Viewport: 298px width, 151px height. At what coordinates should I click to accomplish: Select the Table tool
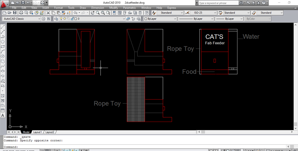[x=2, y=110]
